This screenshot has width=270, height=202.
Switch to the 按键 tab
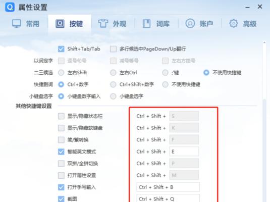(70, 24)
